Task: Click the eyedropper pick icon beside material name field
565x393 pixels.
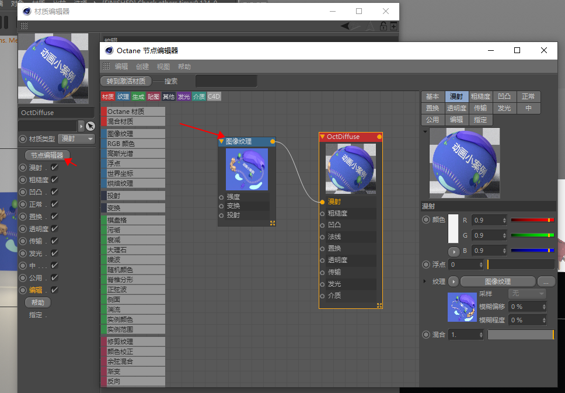Action: [x=90, y=126]
